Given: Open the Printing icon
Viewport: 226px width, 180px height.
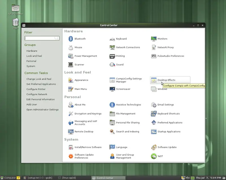Looking at the screenshot, I should click(112, 56).
